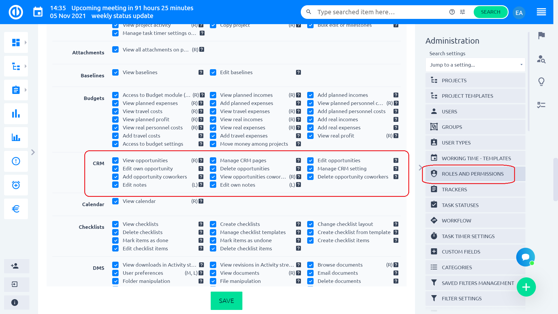Open the calendar icon in header

point(38,12)
